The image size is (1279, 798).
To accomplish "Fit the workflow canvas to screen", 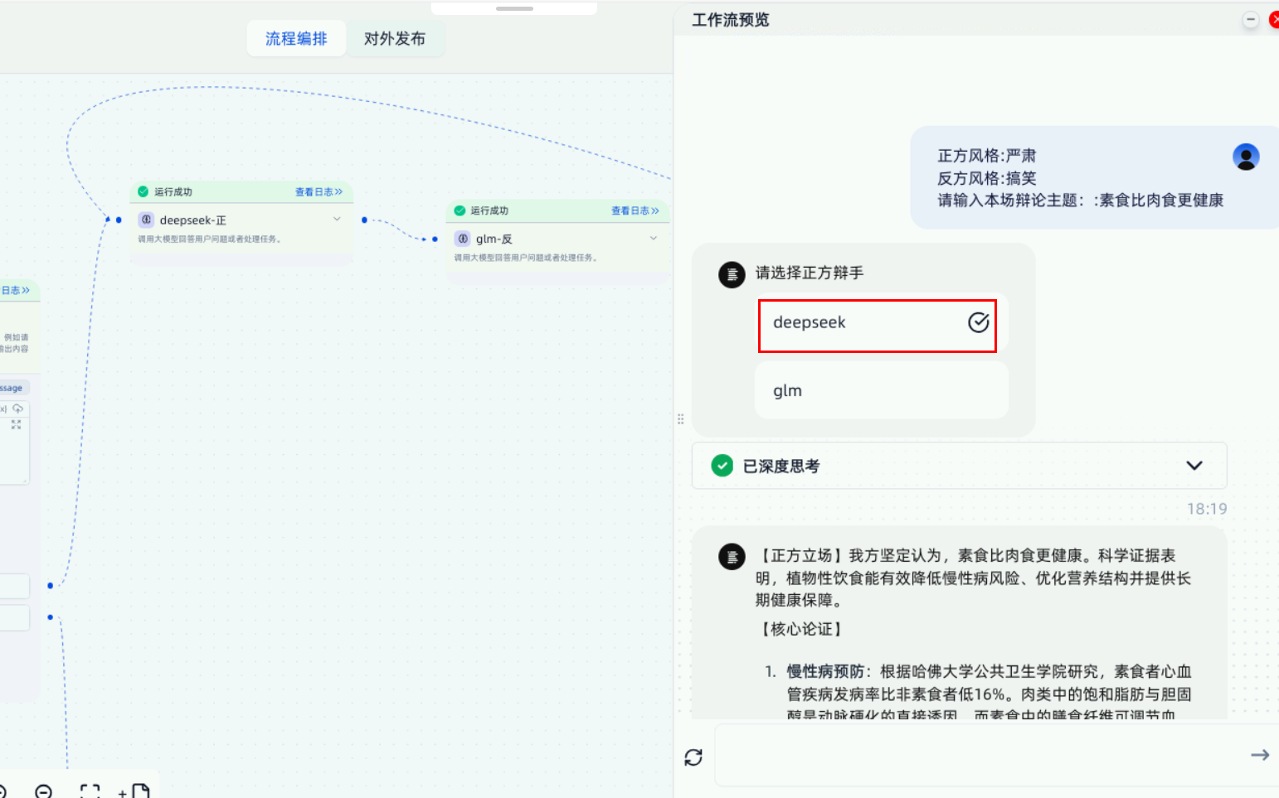I will click(90, 792).
